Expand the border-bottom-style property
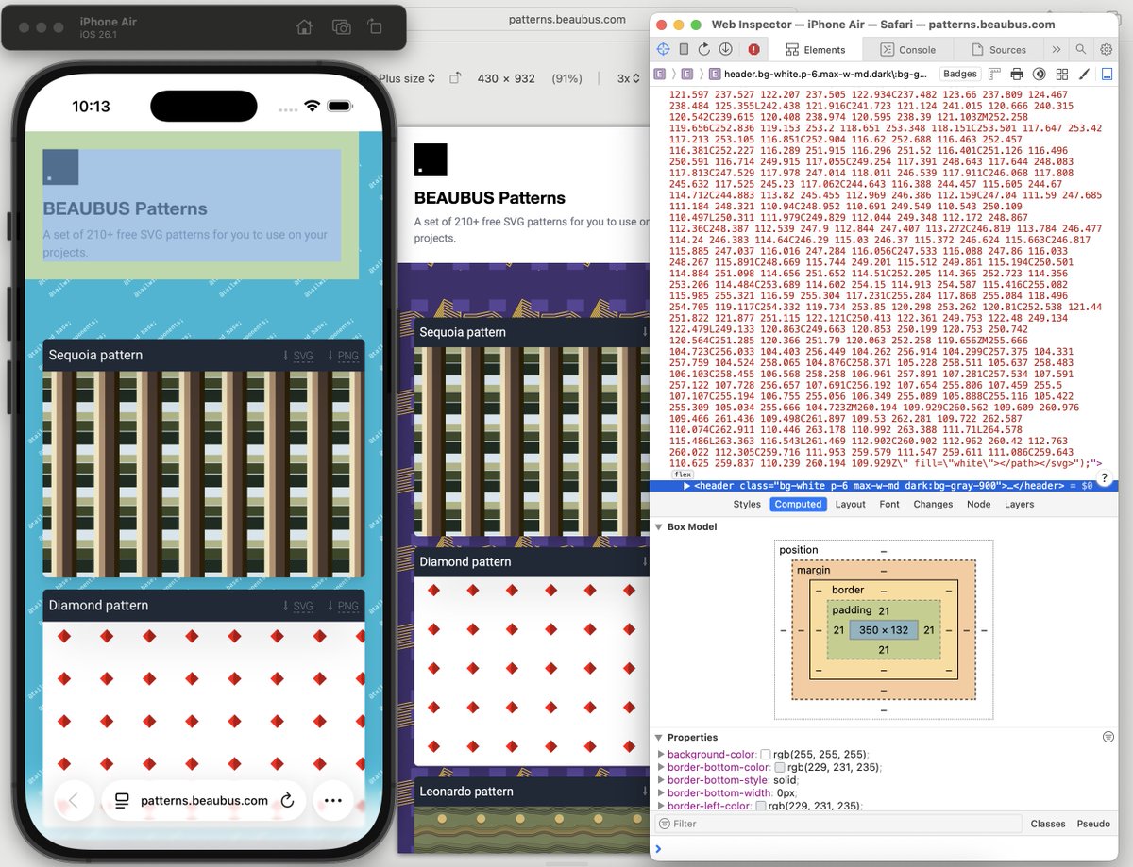Viewport: 1133px width, 867px height. (661, 780)
